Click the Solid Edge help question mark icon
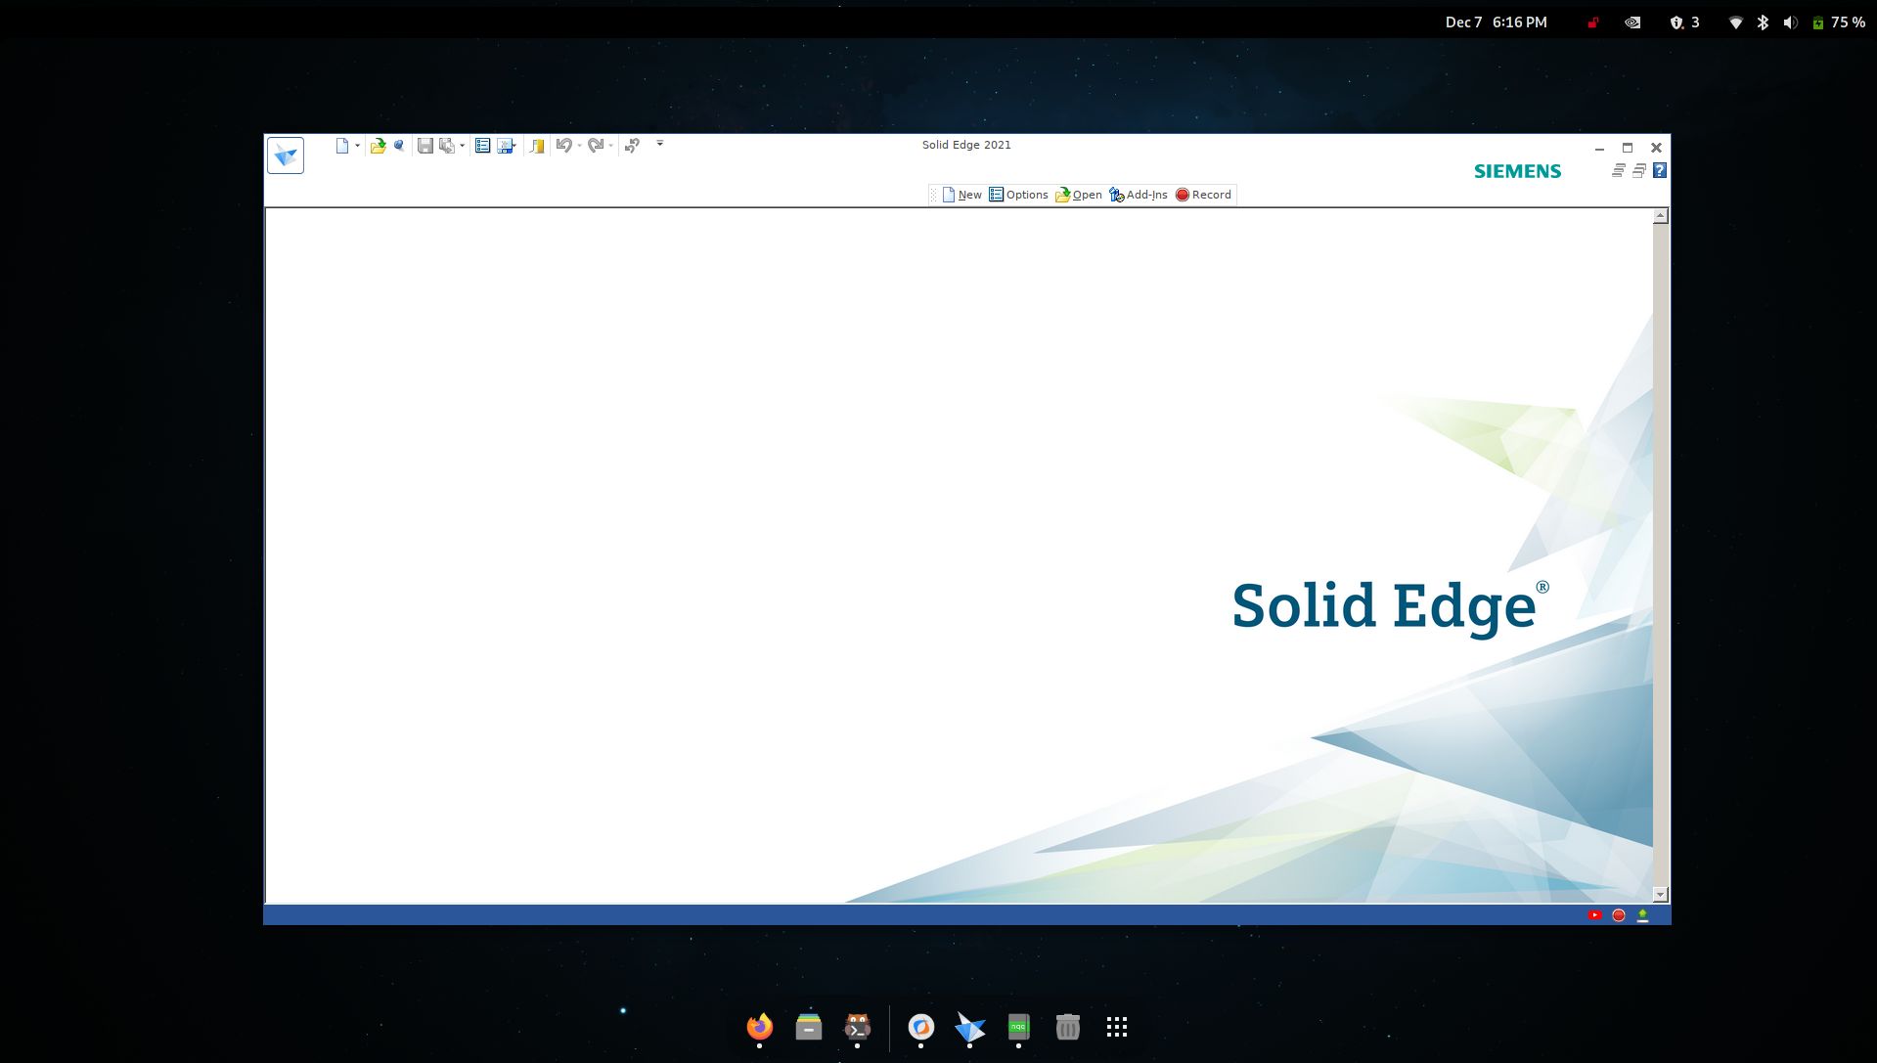Image resolution: width=1877 pixels, height=1063 pixels. [1659, 171]
